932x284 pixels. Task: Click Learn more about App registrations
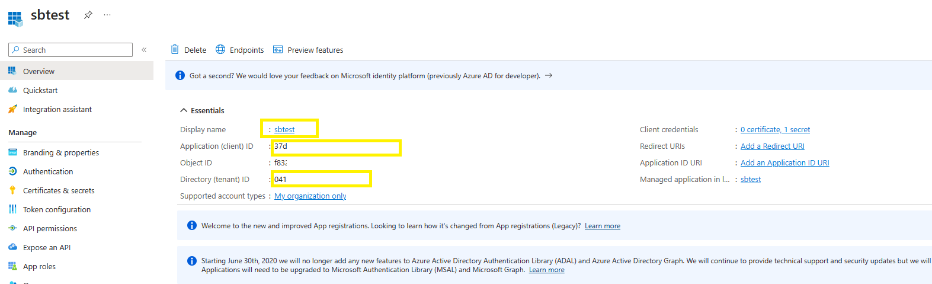[603, 226]
